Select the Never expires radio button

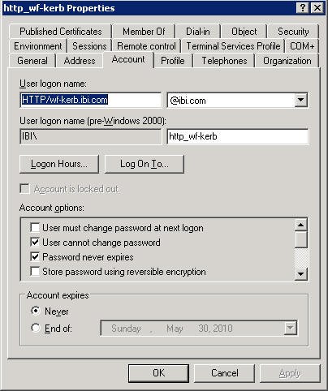click(x=36, y=311)
